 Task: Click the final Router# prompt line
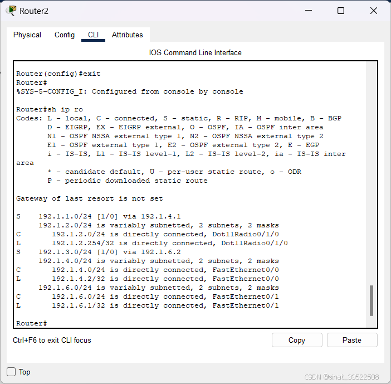pos(32,323)
